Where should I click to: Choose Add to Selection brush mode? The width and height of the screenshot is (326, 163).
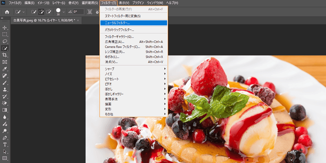41,12
